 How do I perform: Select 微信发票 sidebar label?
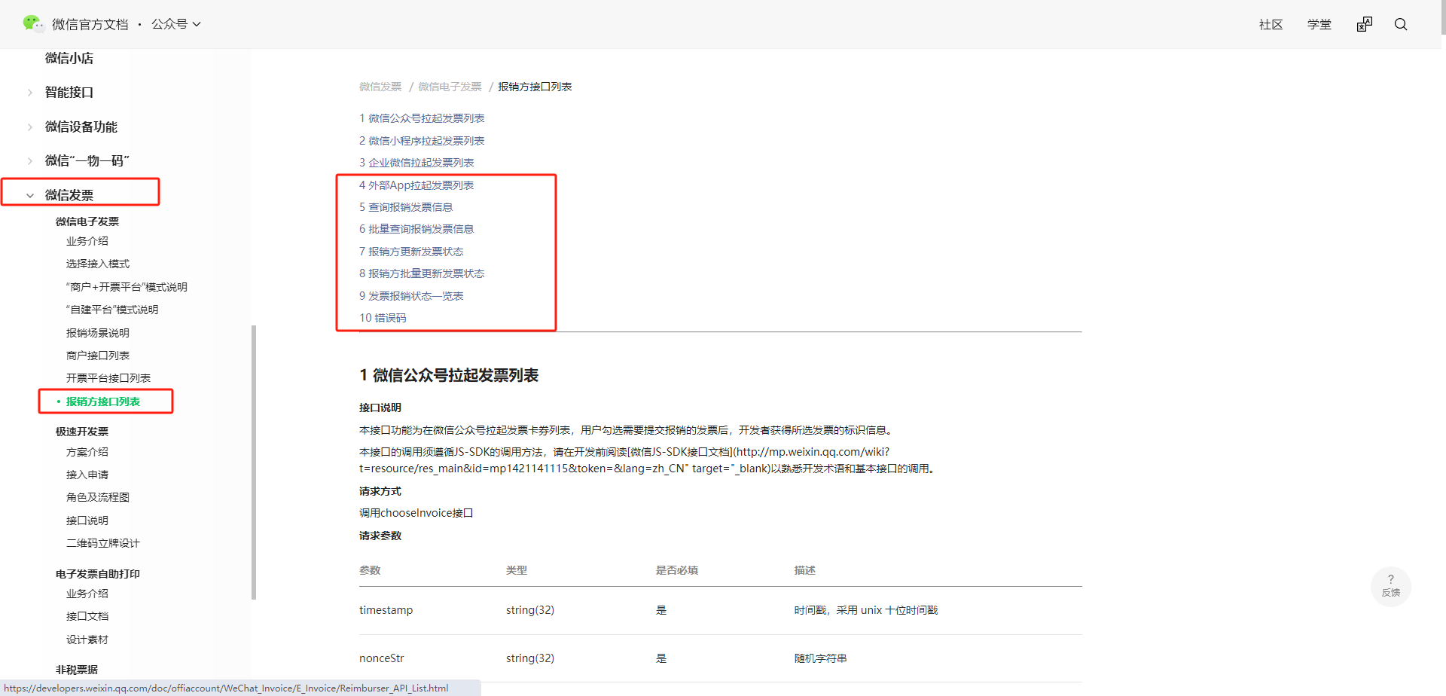[x=69, y=195]
